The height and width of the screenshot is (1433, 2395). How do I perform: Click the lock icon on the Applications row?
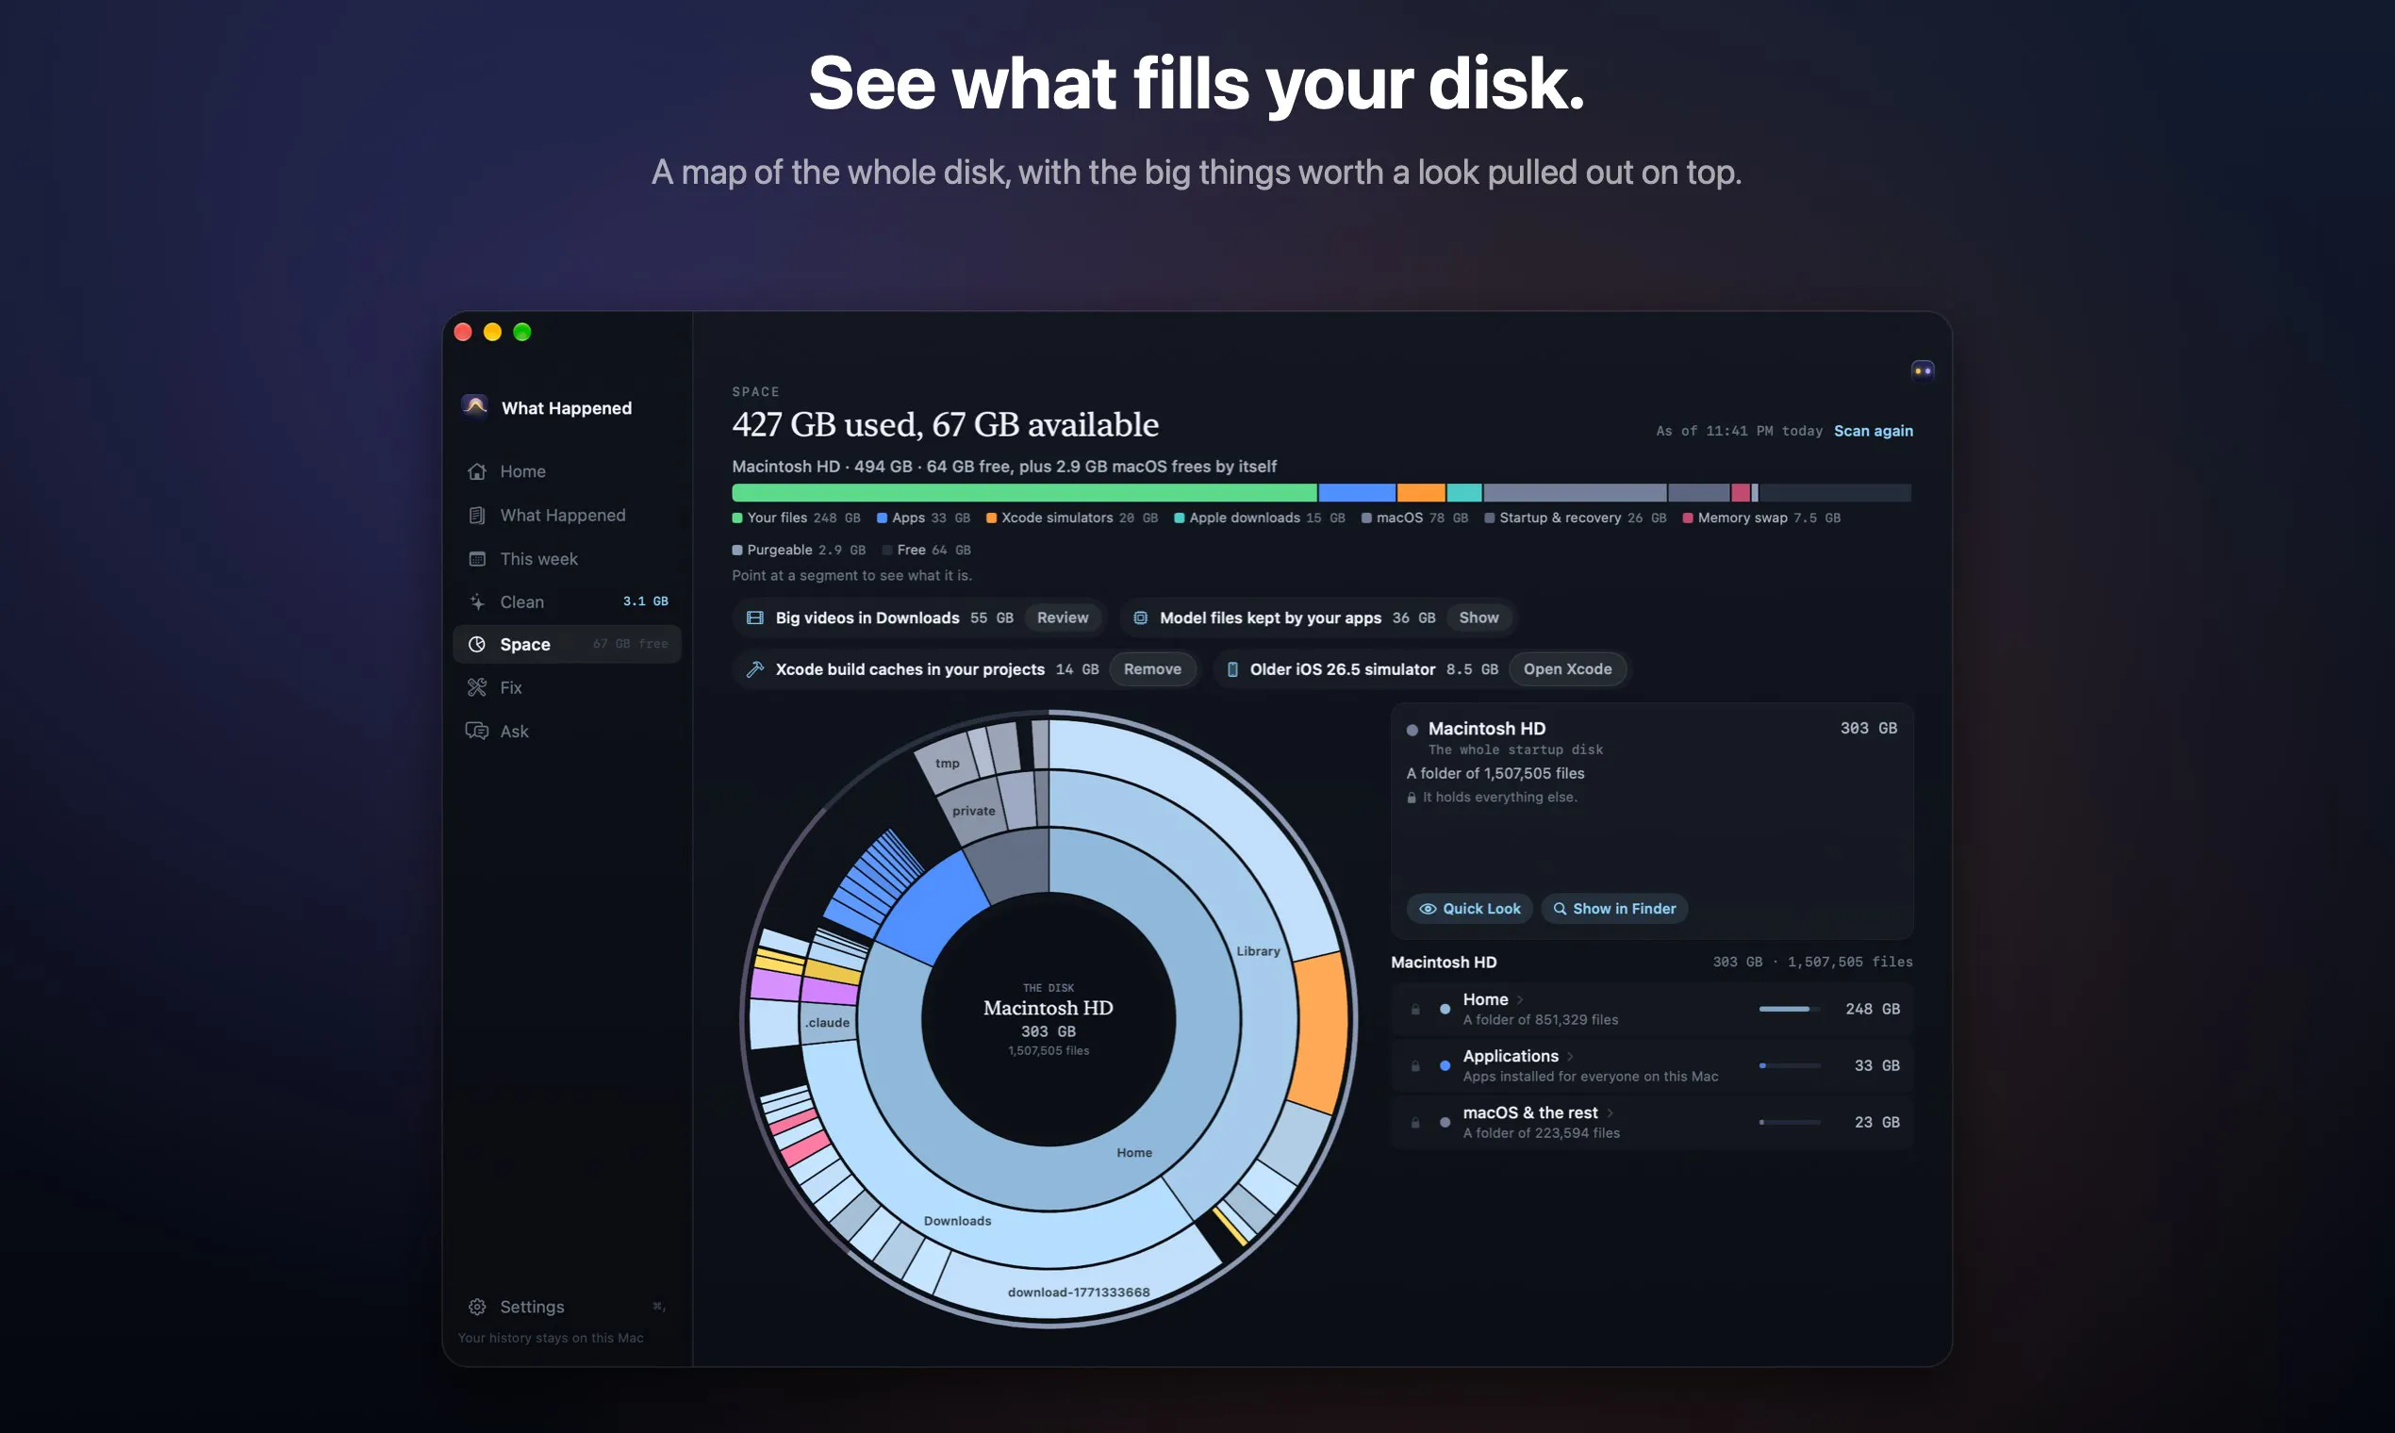pos(1414,1066)
